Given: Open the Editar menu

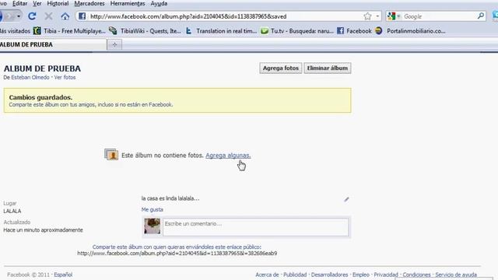Looking at the screenshot, I should tap(19, 3).
